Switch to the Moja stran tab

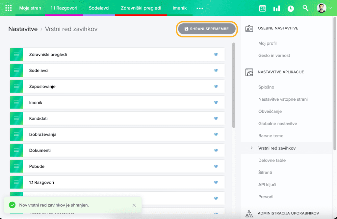tap(30, 8)
